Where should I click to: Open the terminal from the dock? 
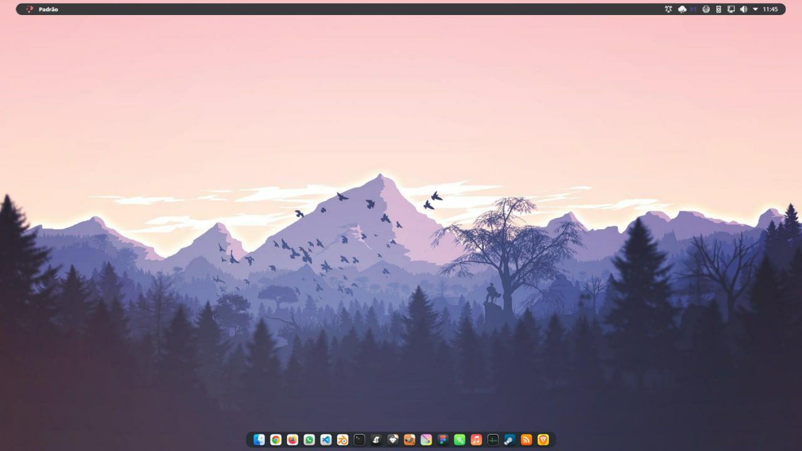coord(359,440)
